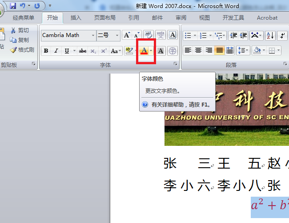The height and width of the screenshot is (223, 289).
Task: Click the enclosed character 字 icon
Action: 173,51
